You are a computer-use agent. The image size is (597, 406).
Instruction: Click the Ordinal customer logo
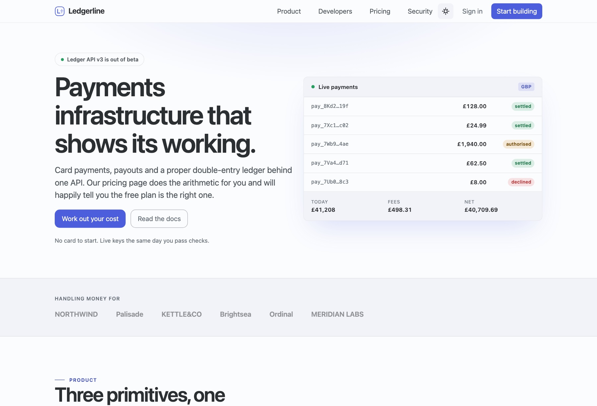(281, 314)
